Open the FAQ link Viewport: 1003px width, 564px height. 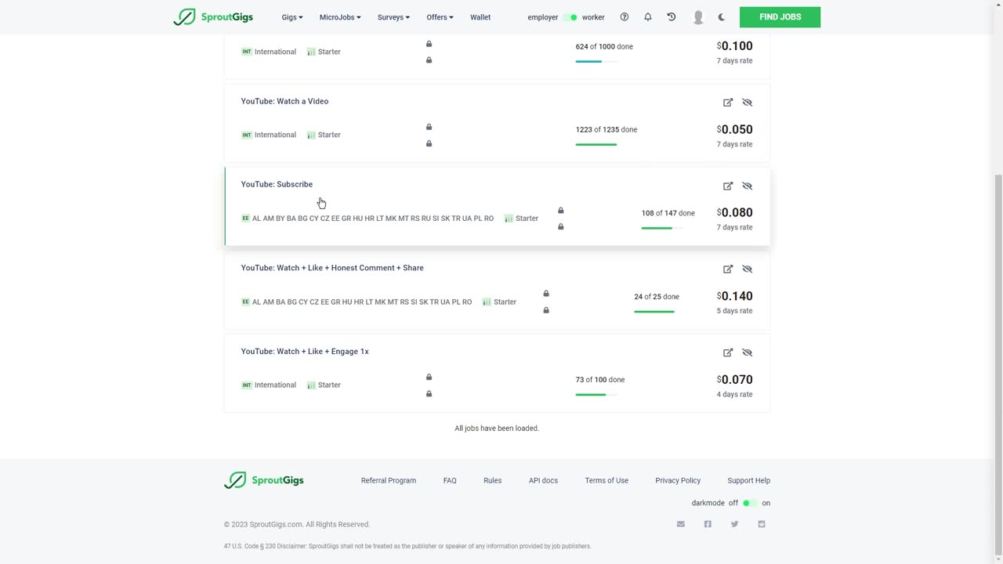point(450,480)
